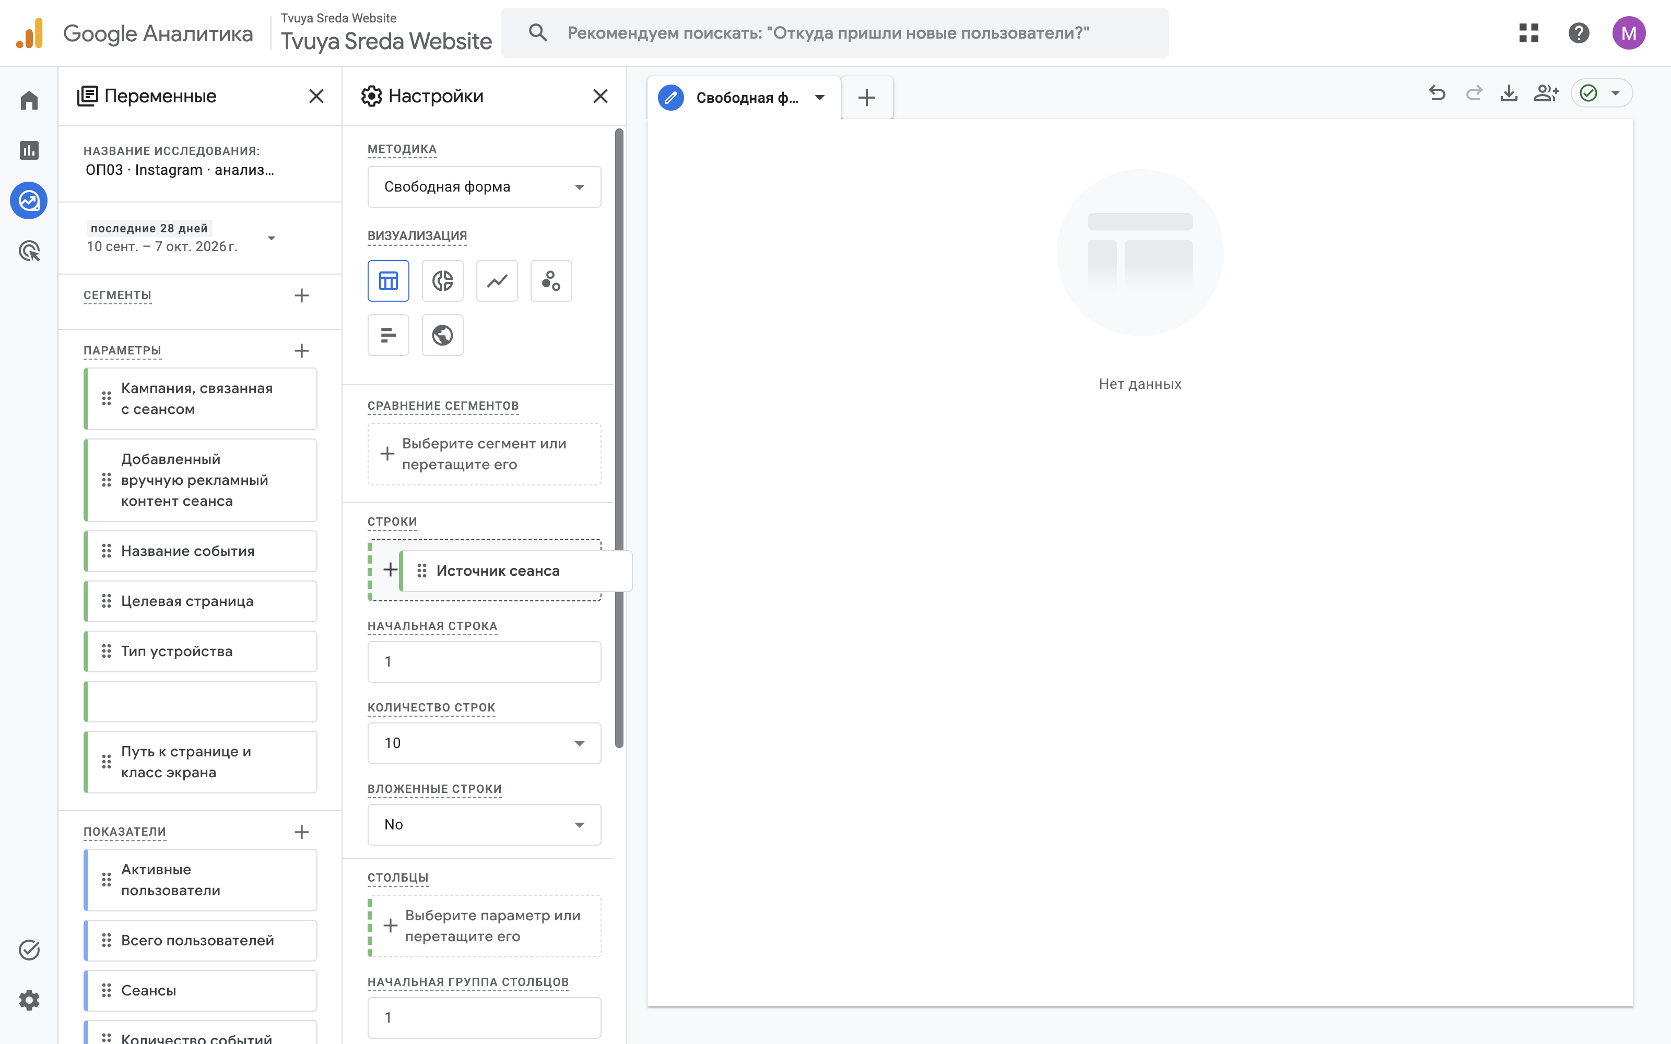Open the data quality status dropdown
This screenshot has height=1044, width=1671.
coord(1601,93)
